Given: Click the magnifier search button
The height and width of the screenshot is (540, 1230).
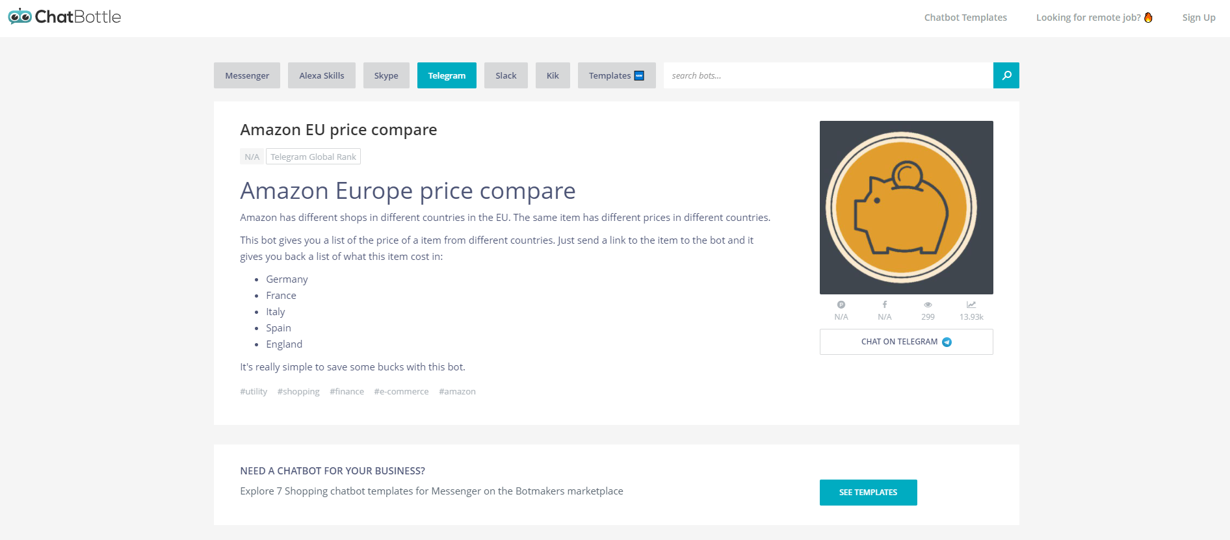Looking at the screenshot, I should pyautogui.click(x=1006, y=75).
